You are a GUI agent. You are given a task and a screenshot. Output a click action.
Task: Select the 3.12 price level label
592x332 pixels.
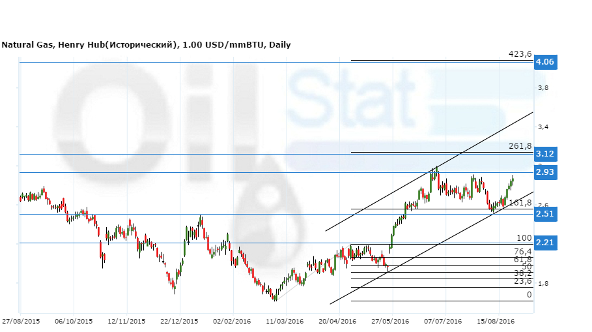click(x=544, y=154)
